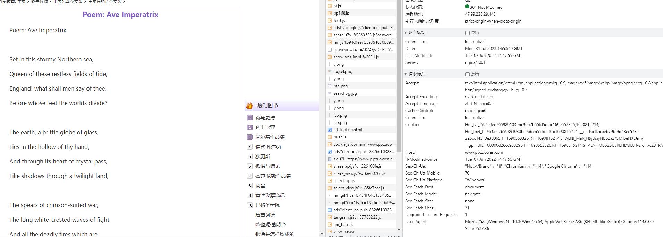Click the JS file icon next to pp168.js

coord(330,13)
